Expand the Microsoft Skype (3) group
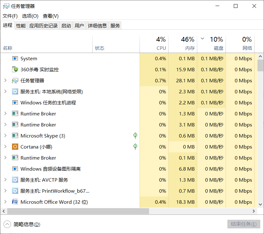The width and height of the screenshot is (264, 234). pos(5,136)
